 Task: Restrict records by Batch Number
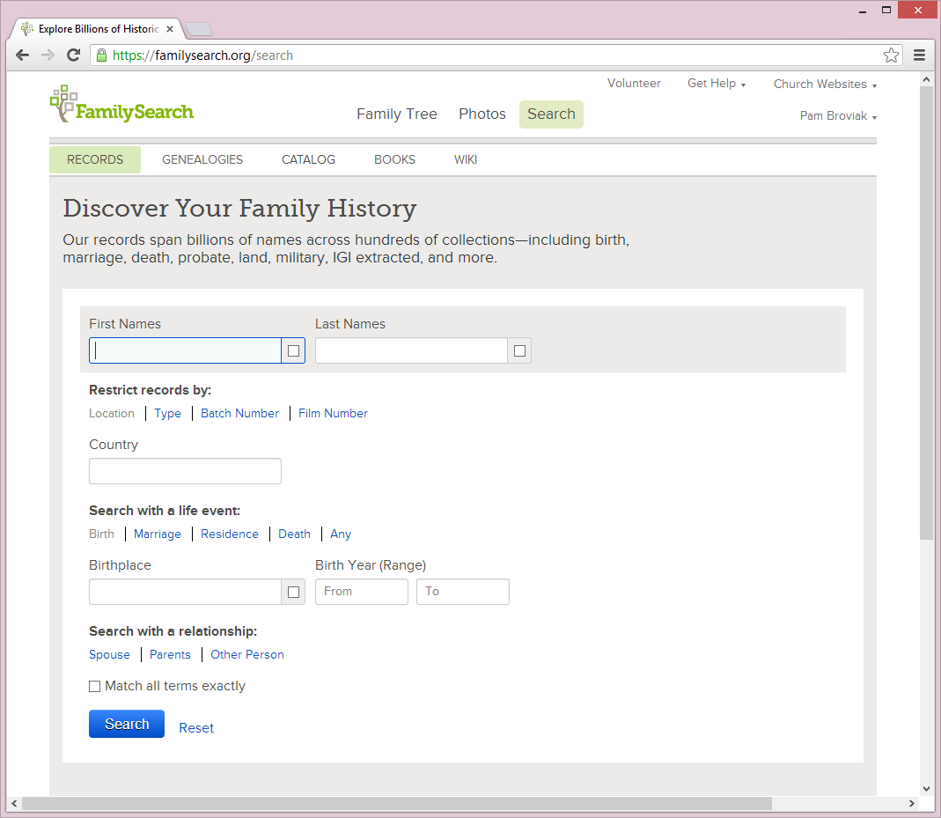point(239,414)
